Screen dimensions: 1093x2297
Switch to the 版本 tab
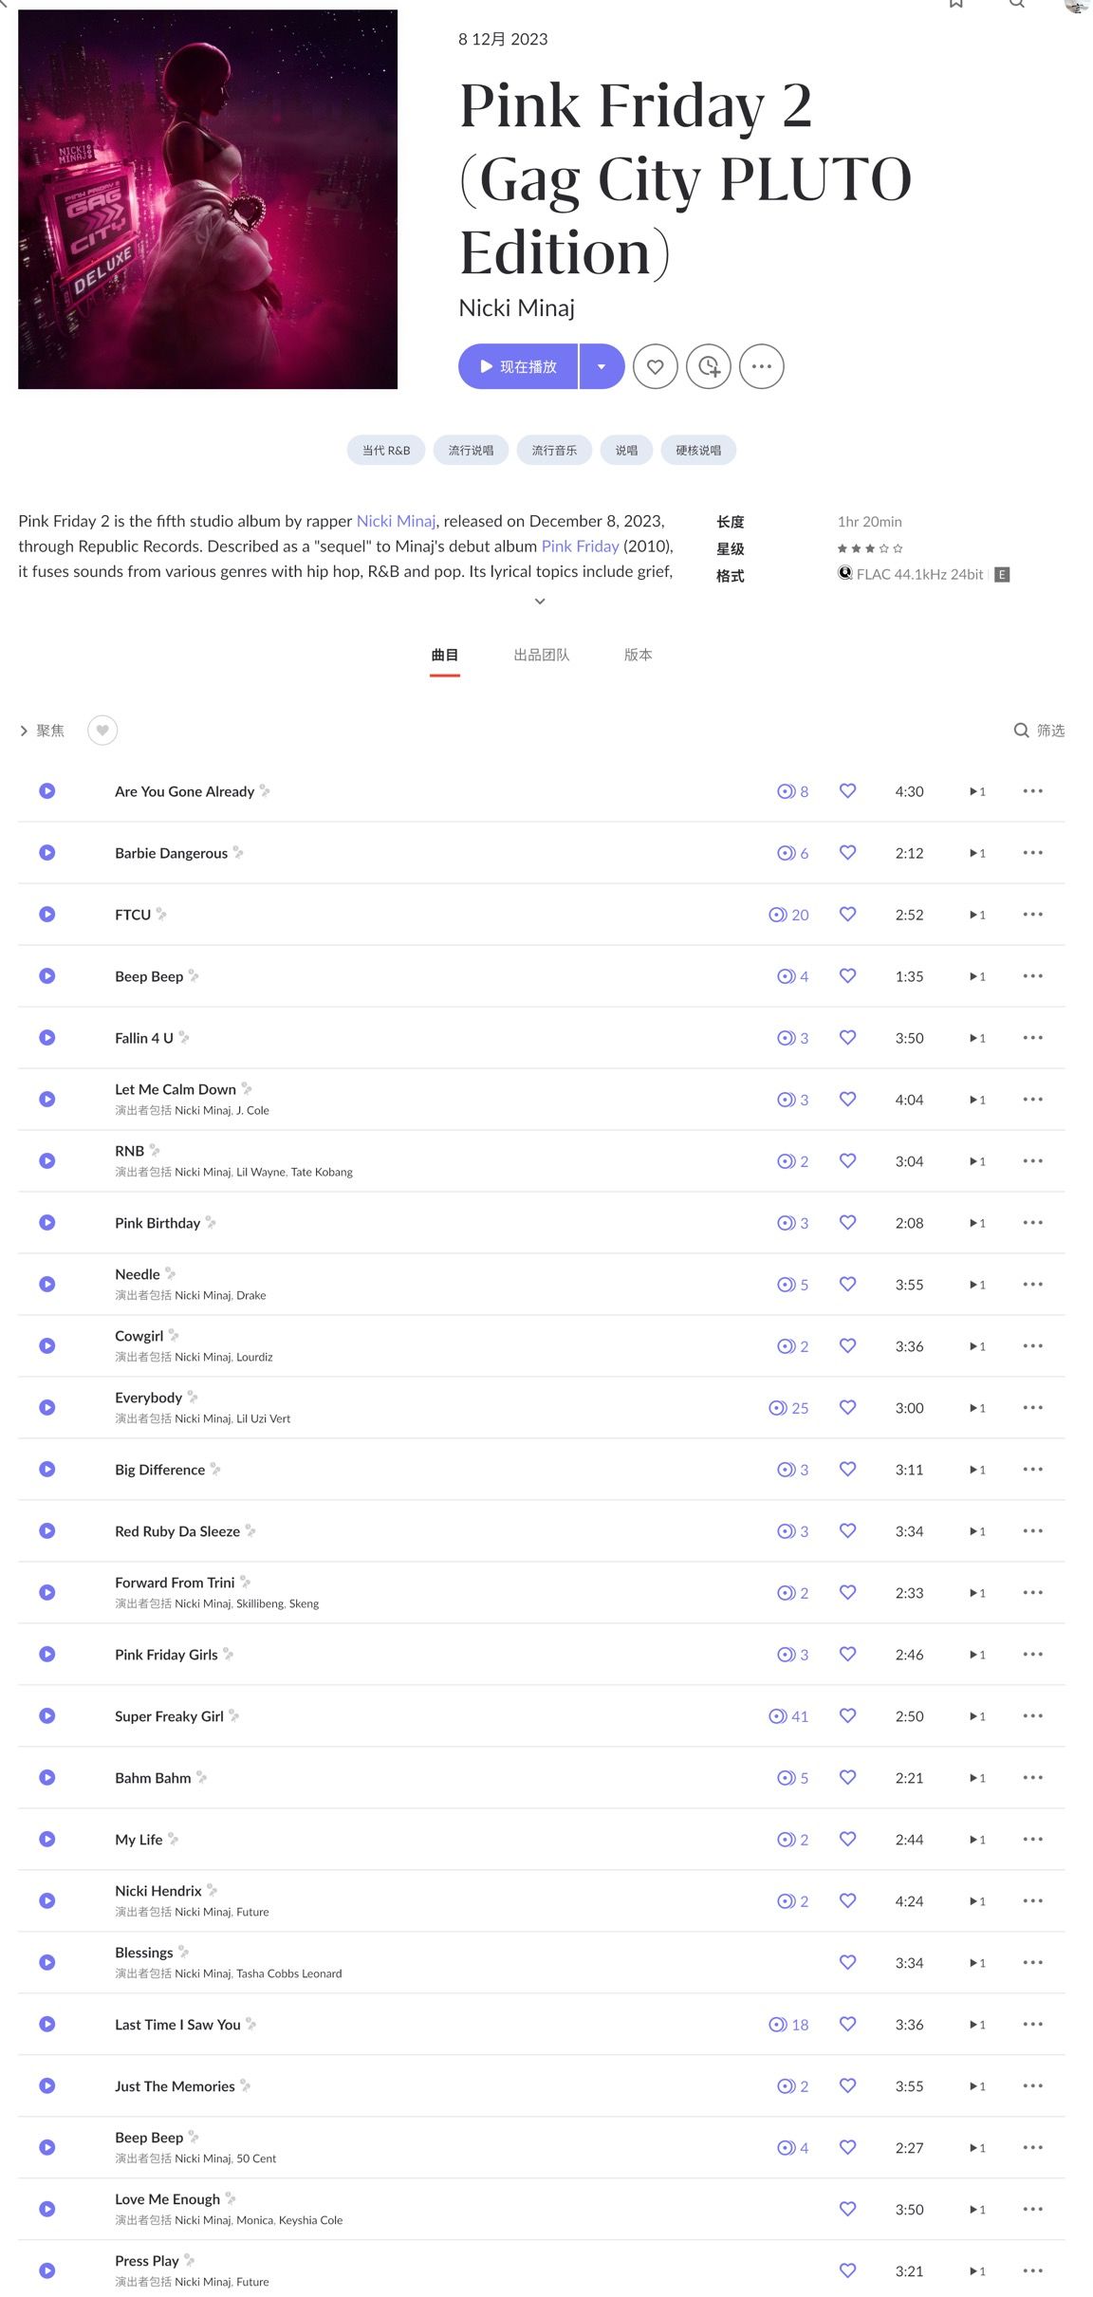[x=638, y=655]
